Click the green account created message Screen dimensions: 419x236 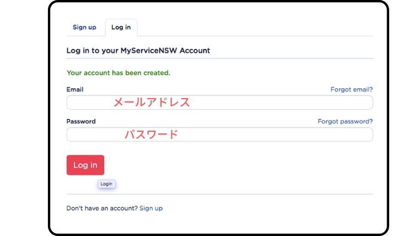pos(119,73)
